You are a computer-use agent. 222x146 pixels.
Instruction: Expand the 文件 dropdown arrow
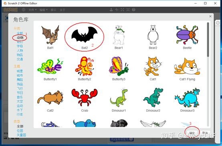click(x=36, y=10)
